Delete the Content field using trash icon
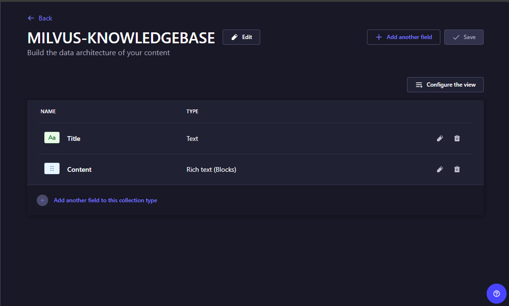509x306 pixels. pos(457,169)
